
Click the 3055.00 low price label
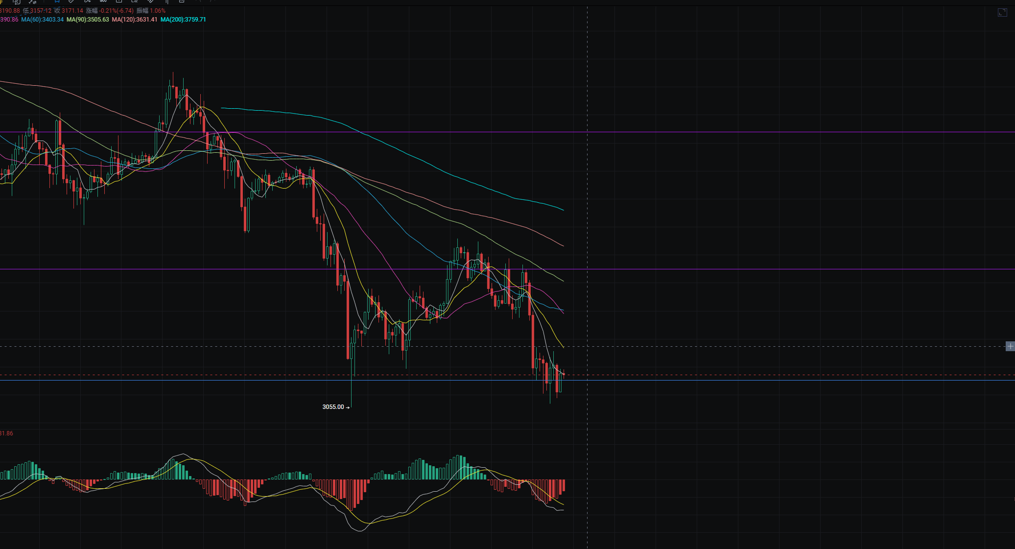(333, 407)
